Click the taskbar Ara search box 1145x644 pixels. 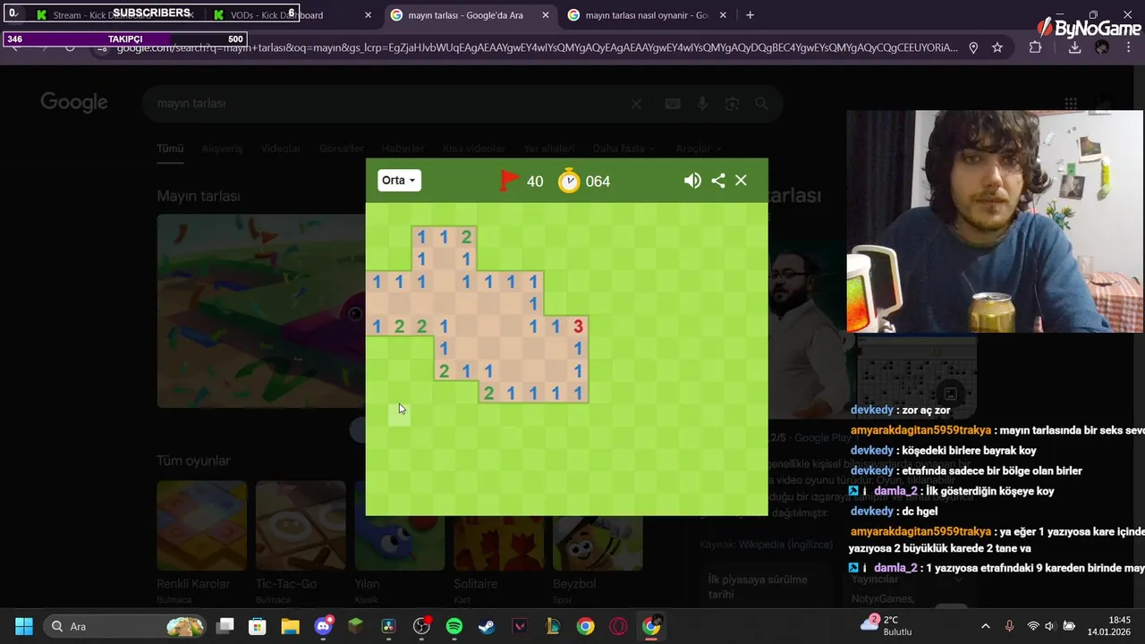click(125, 626)
